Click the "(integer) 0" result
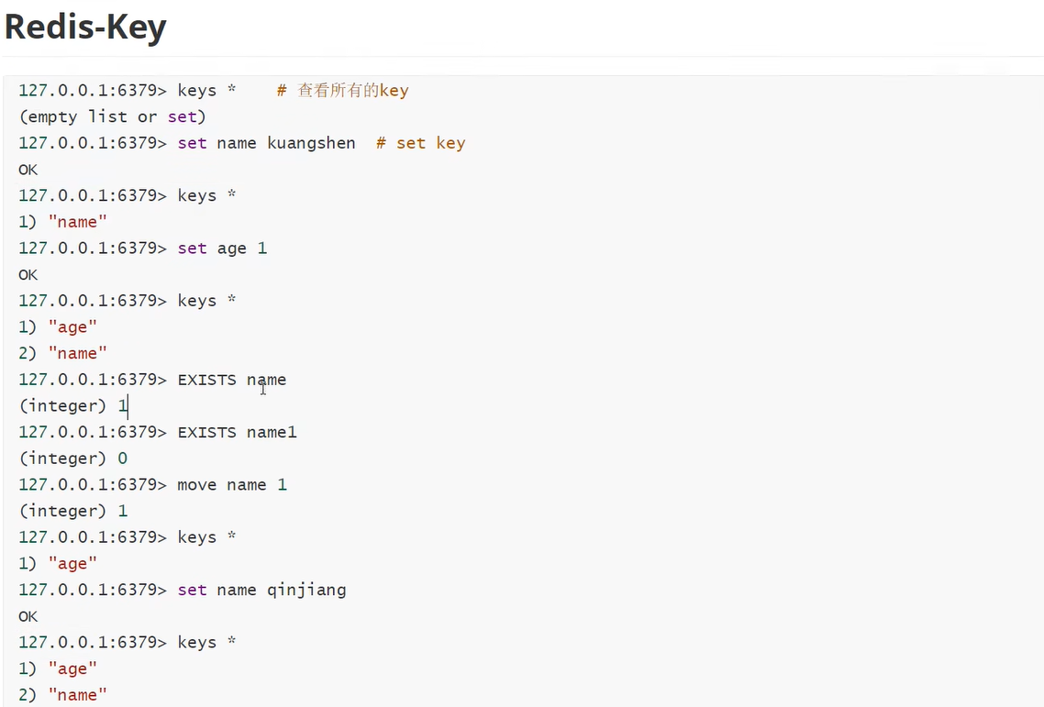The height and width of the screenshot is (707, 1044). click(x=73, y=458)
